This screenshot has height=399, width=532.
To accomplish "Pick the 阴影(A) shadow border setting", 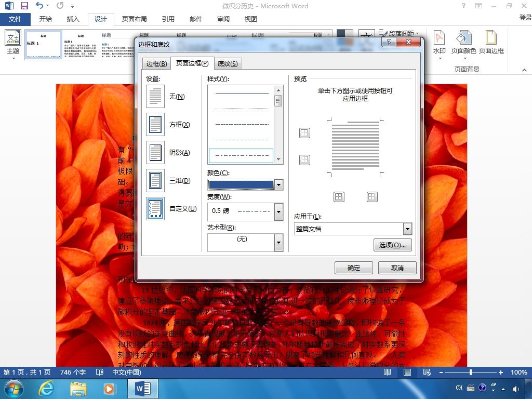I will point(155,152).
